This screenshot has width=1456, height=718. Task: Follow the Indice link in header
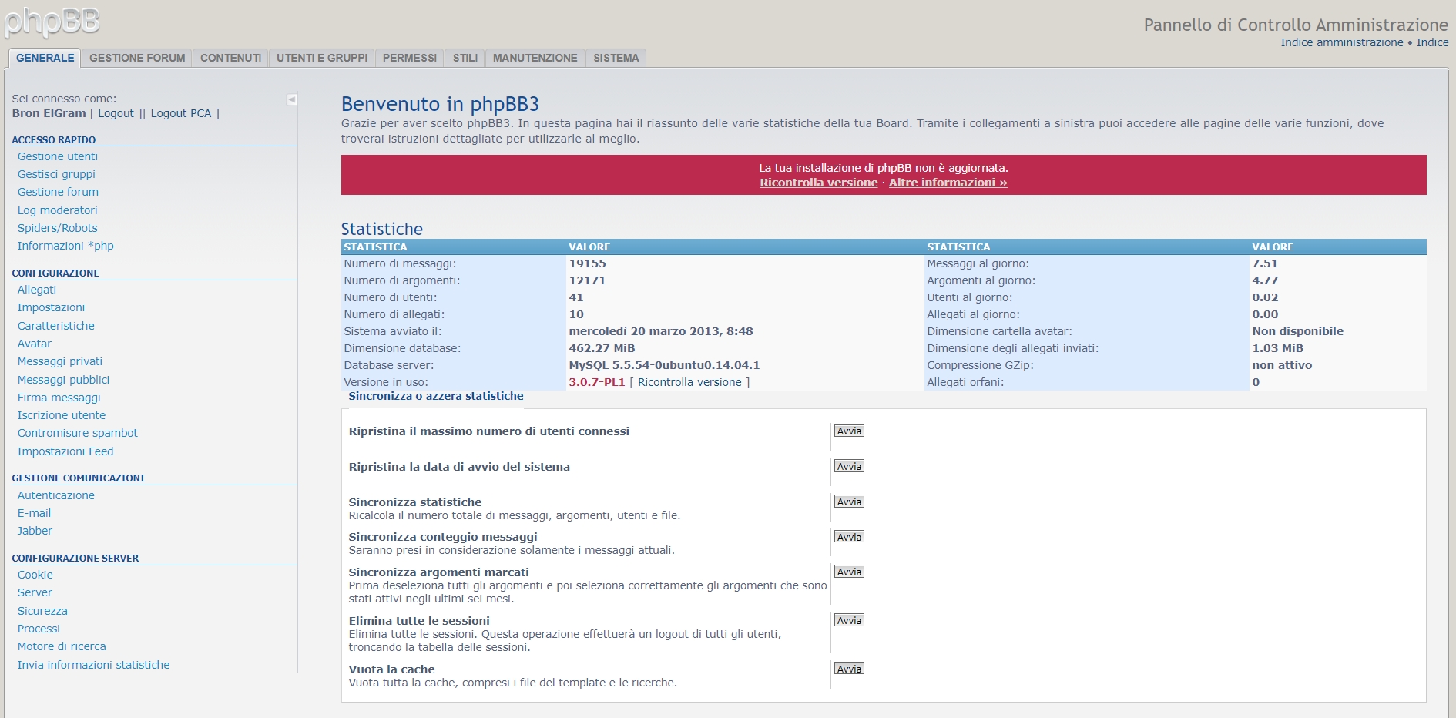pos(1433,42)
